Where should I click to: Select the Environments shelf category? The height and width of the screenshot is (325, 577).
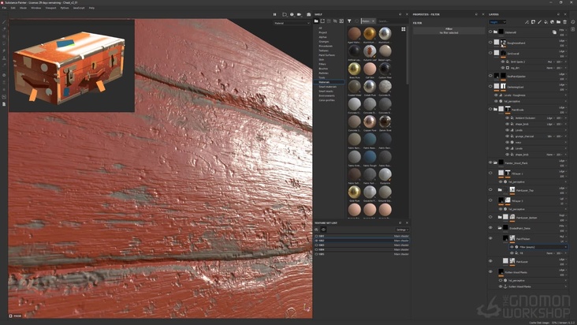tap(327, 95)
